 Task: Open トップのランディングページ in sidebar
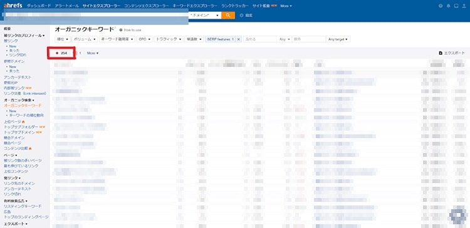[26, 217]
